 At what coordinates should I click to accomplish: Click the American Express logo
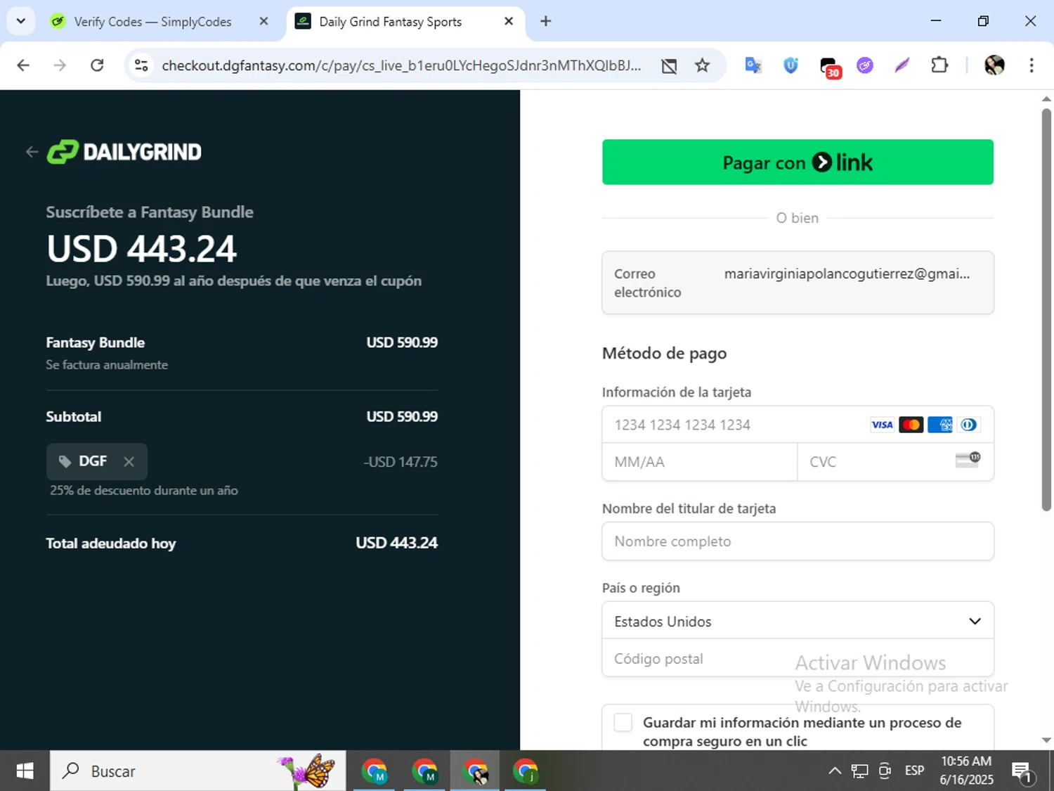tap(939, 425)
